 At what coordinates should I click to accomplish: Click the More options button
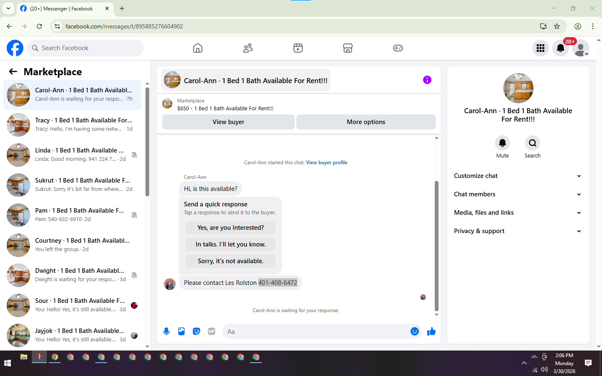point(366,122)
